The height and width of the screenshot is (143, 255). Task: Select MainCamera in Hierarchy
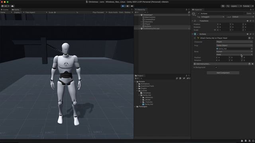click(x=150, y=17)
